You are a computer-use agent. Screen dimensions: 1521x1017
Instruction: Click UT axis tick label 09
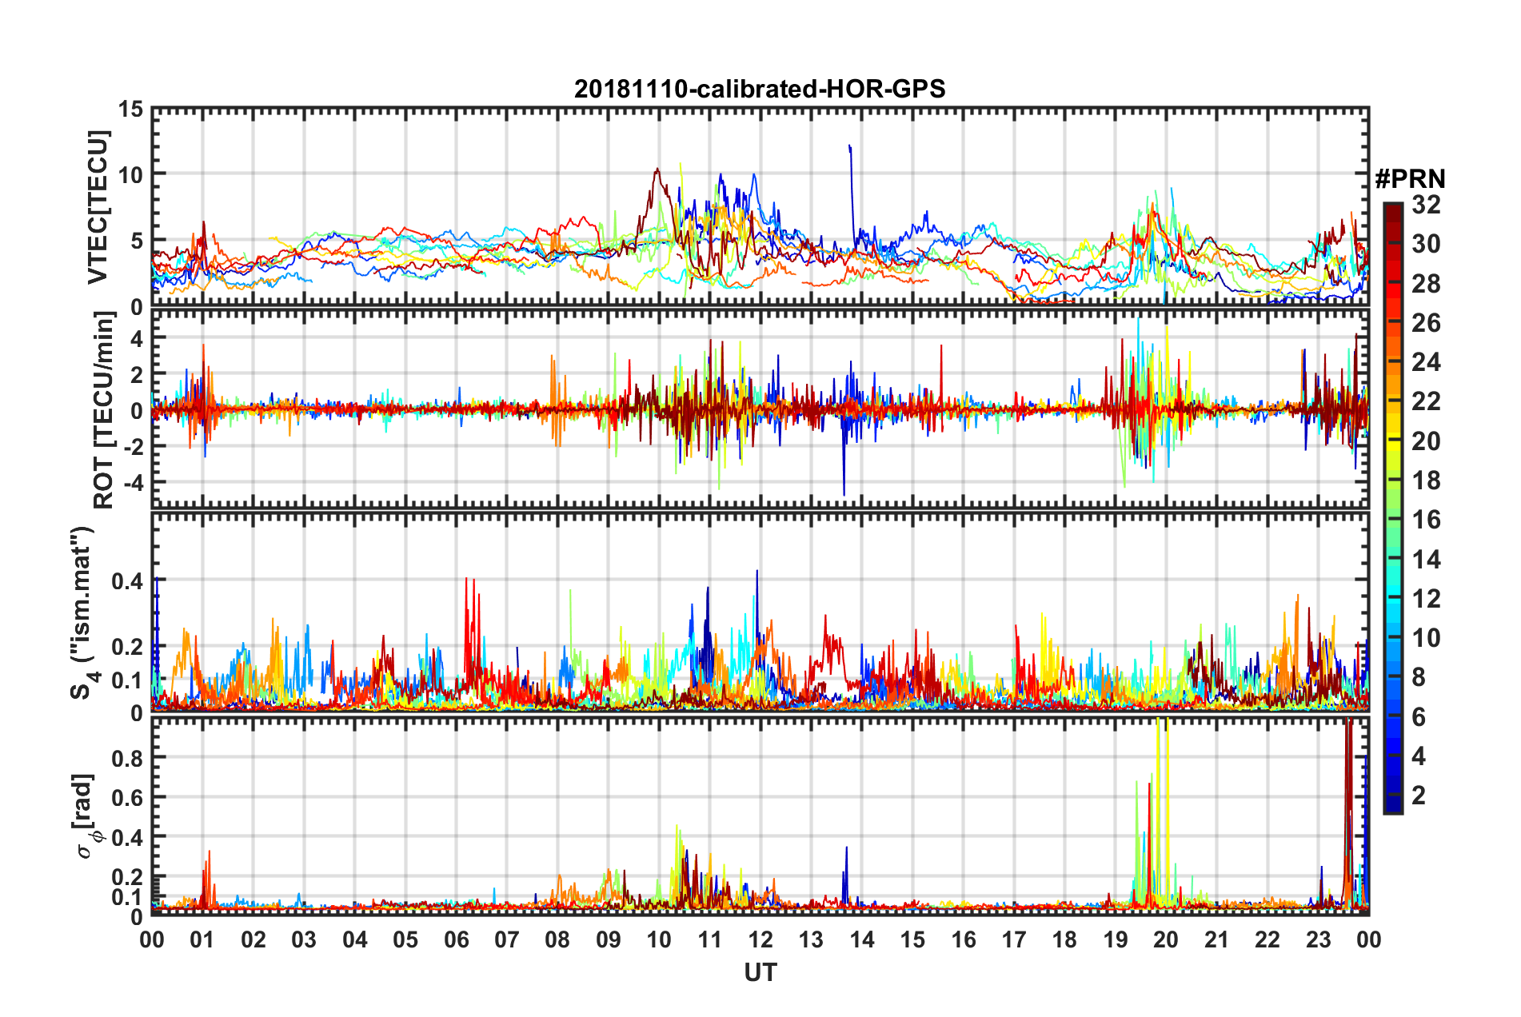pos(609,939)
